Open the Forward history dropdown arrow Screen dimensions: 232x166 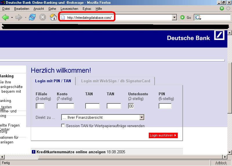click(x=26, y=17)
